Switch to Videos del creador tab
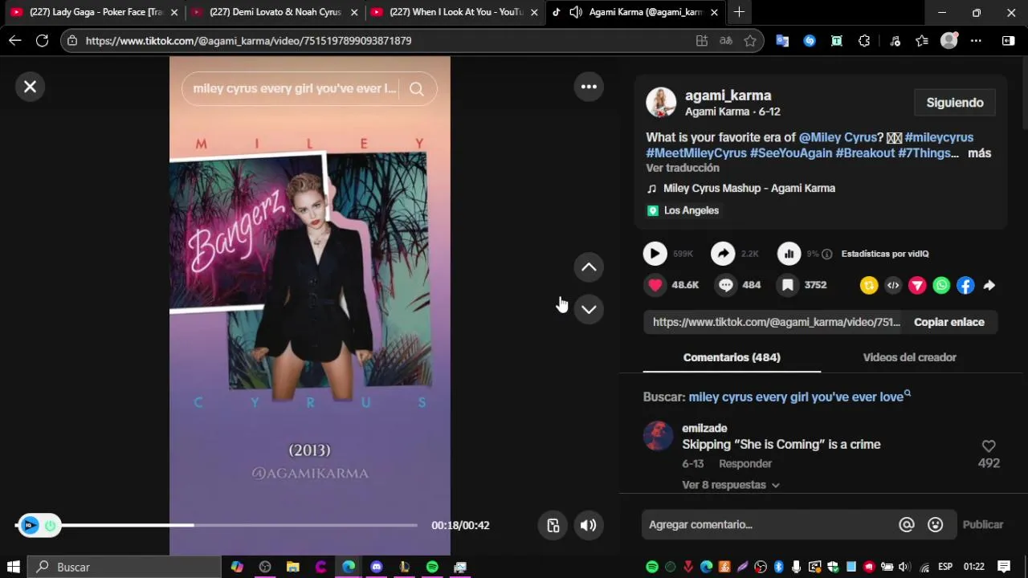Screen dimensions: 1028x578 tap(909, 357)
